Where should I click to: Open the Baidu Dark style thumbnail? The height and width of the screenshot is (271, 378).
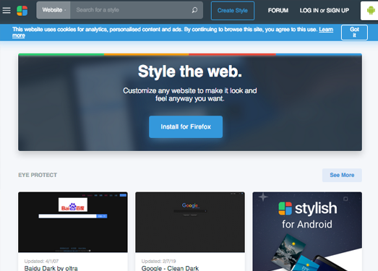pos(73,223)
